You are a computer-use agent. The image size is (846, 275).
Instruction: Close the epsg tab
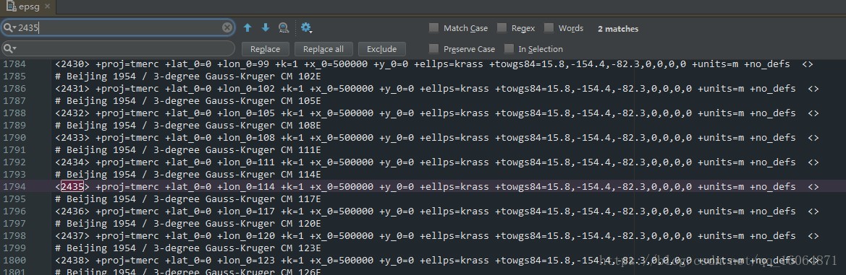[48, 6]
